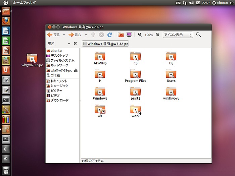Select the H share folder
Screen dimensions: 235x176
click(100, 76)
